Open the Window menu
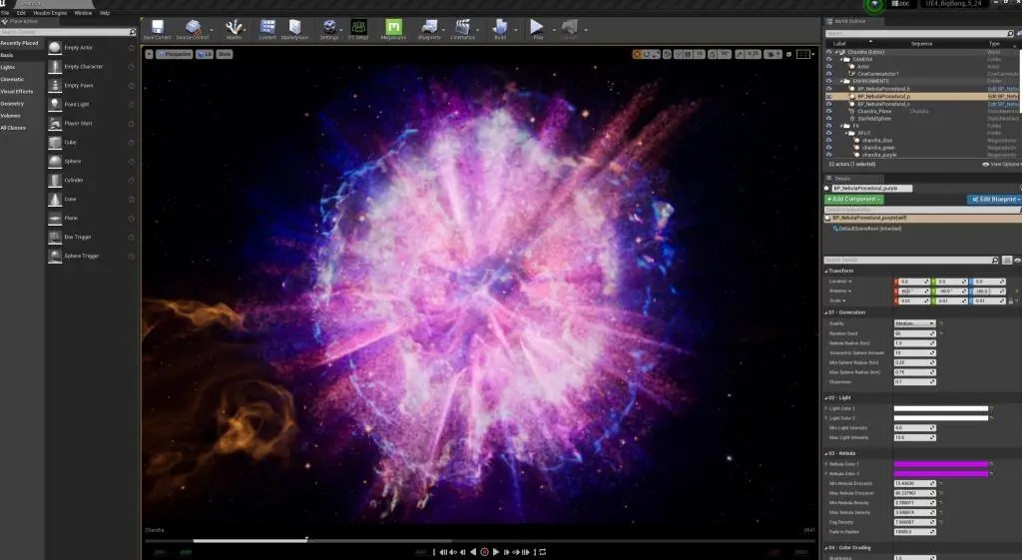 tap(83, 13)
